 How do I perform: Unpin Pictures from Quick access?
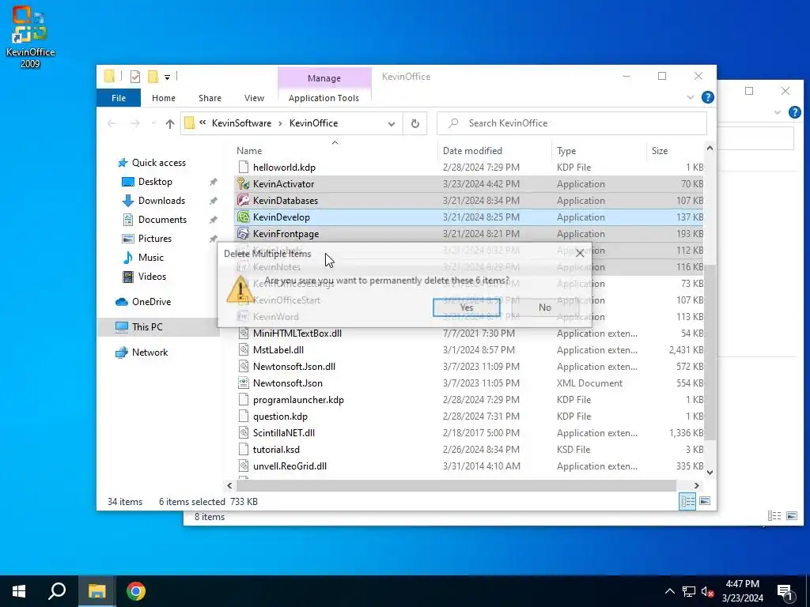pos(213,239)
